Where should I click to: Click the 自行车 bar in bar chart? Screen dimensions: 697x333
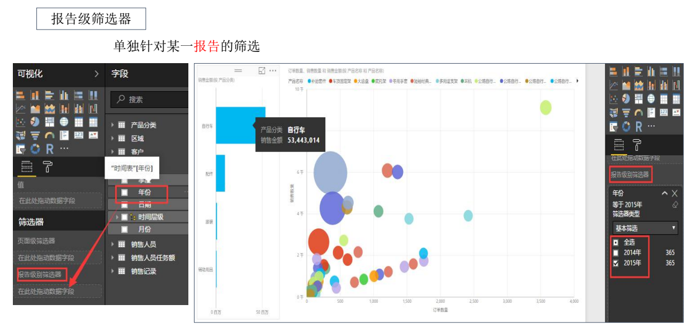click(240, 125)
